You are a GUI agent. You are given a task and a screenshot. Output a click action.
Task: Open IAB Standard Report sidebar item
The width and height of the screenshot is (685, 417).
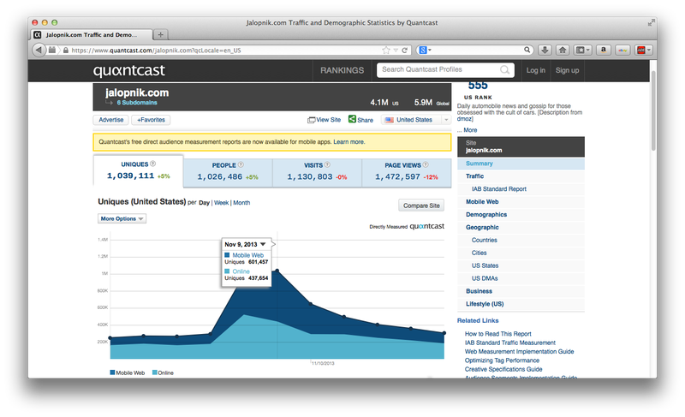coord(521,188)
